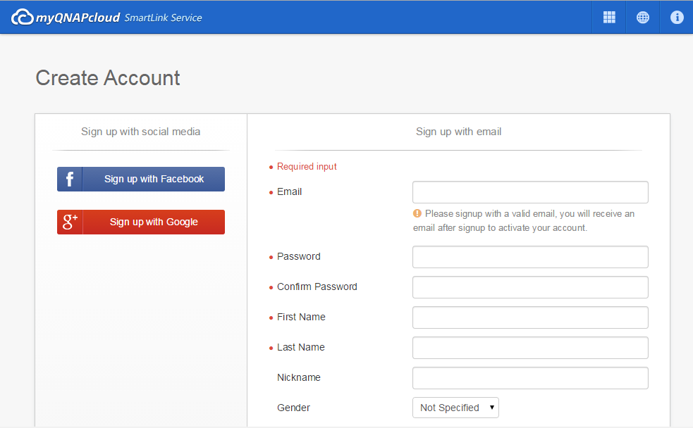Click the Google plus icon
Screen dimensions: 693x428
[70, 222]
